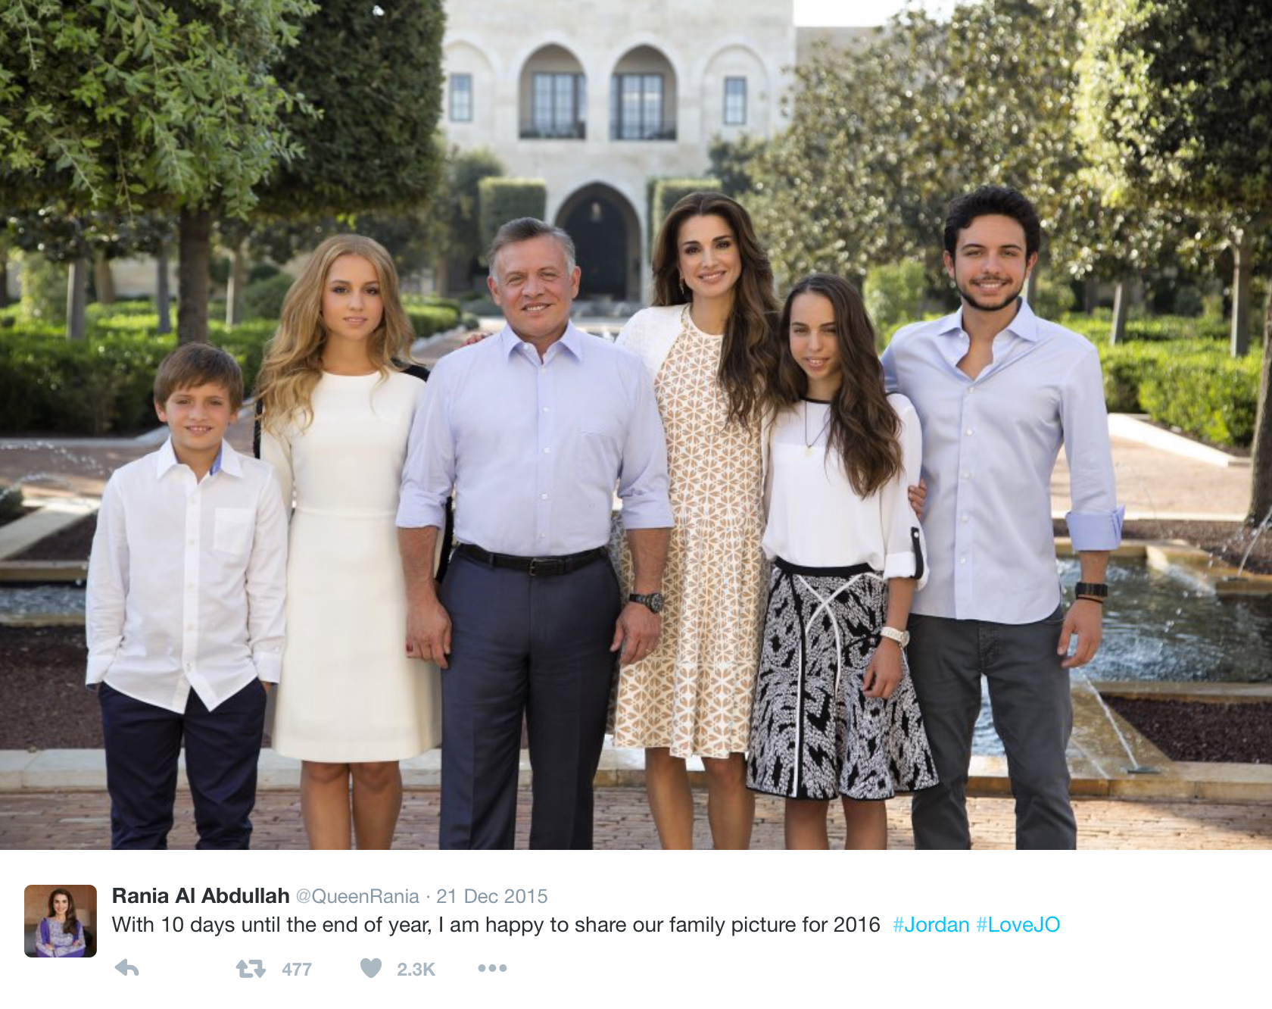
Task: Open the three-dot more options menu
Action: coord(492,968)
